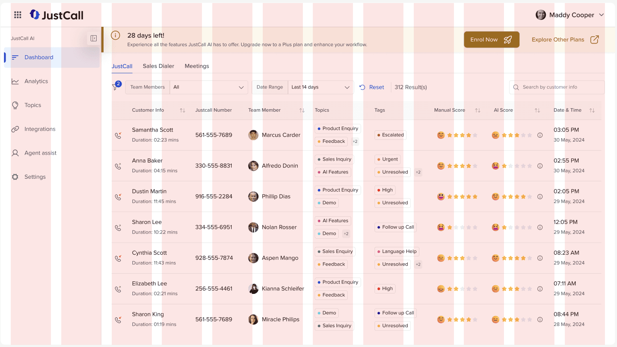
Task: Click the Search by customer info field
Action: [x=557, y=87]
